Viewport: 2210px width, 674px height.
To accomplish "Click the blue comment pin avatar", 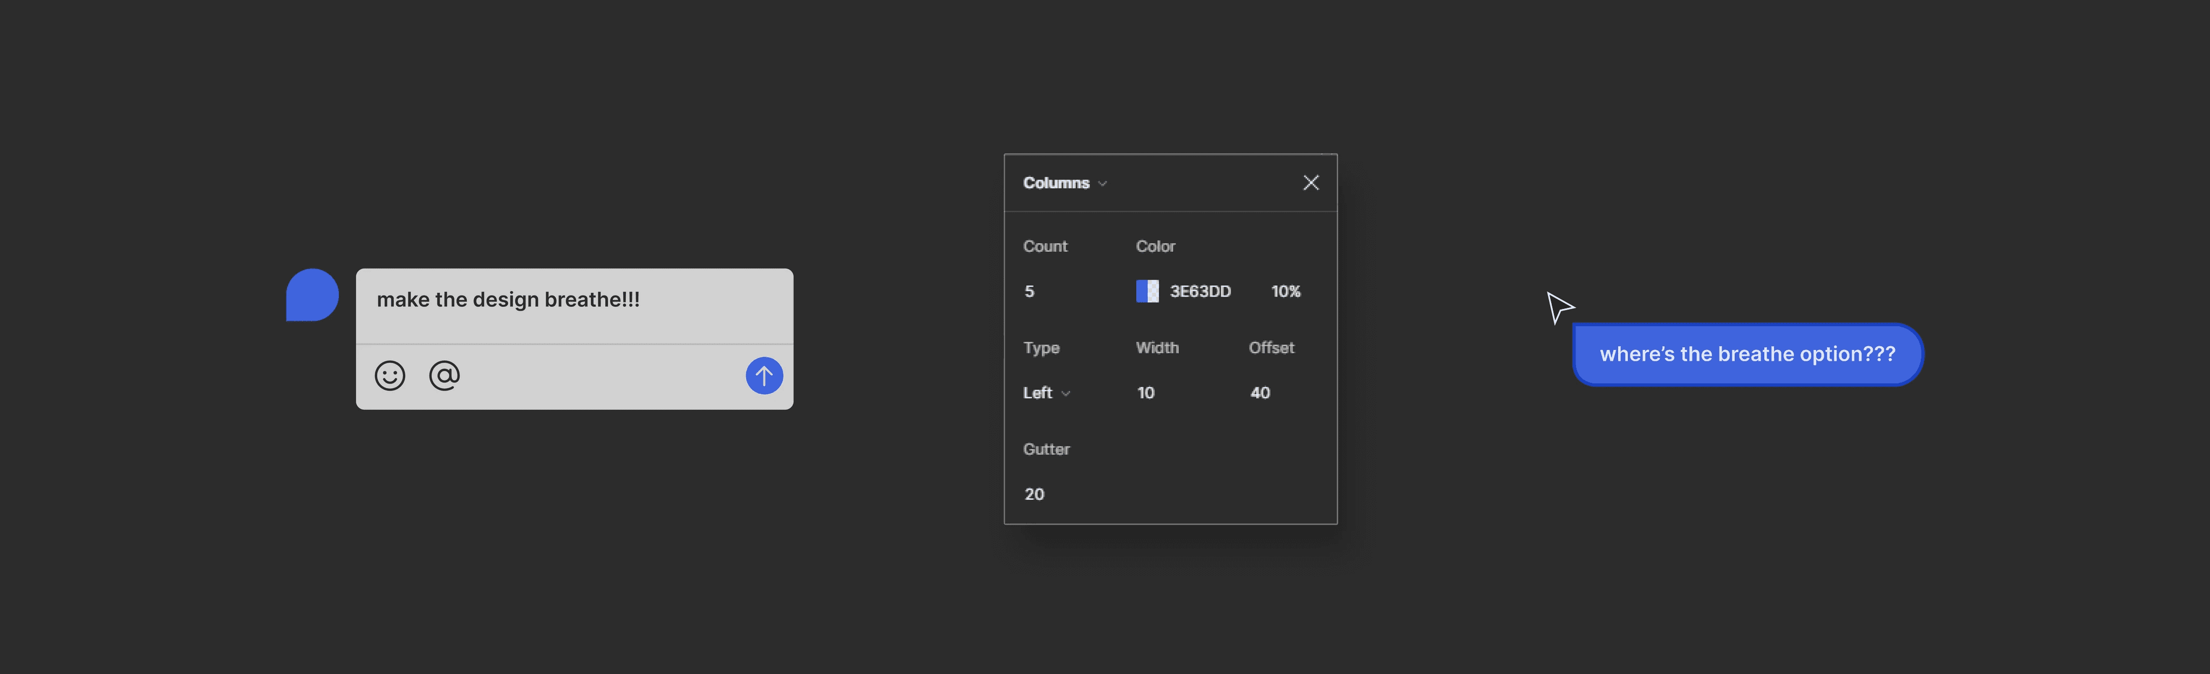I will pos(312,295).
